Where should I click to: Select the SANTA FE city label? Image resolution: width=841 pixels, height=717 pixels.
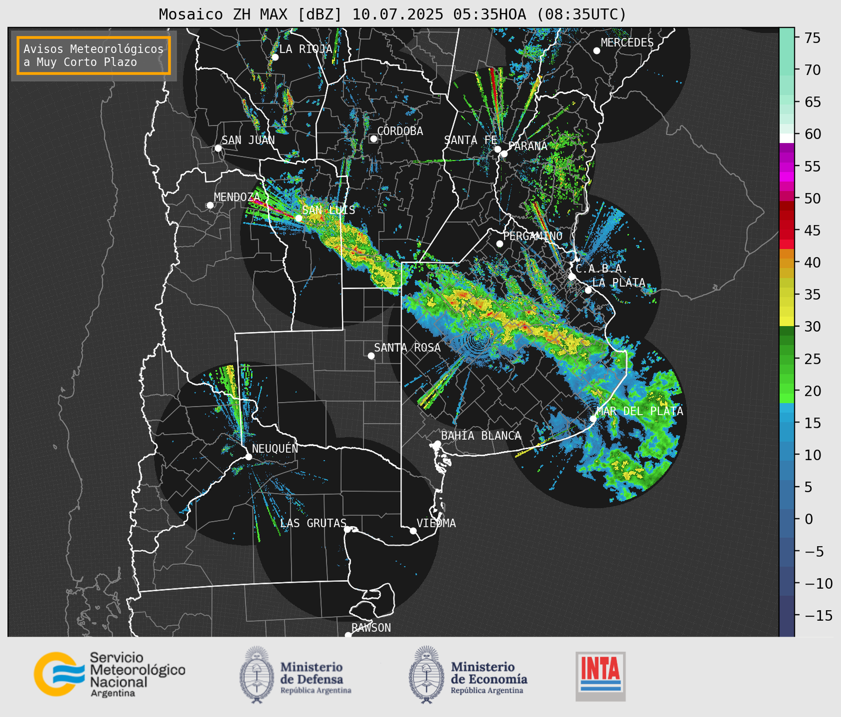point(471,140)
